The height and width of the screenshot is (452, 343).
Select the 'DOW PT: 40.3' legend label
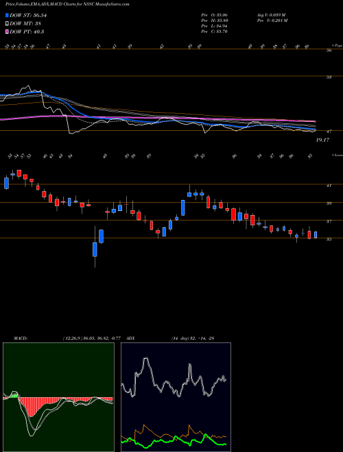(27, 32)
